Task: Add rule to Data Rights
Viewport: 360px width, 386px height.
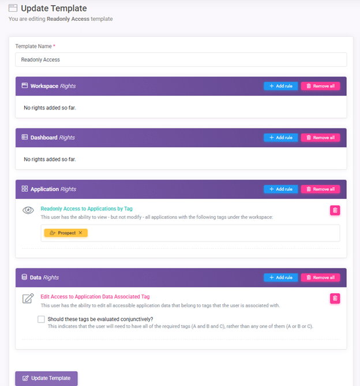Action: [x=280, y=277]
